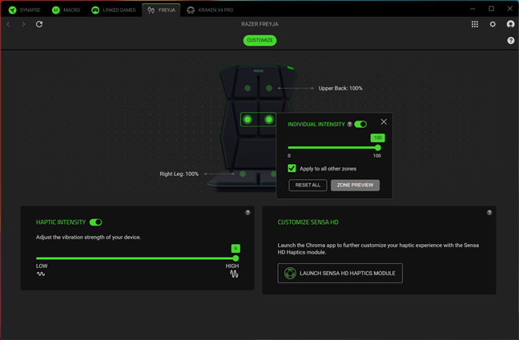Go forward with the forward arrow
Viewport: 519px width, 340px height.
23,24
